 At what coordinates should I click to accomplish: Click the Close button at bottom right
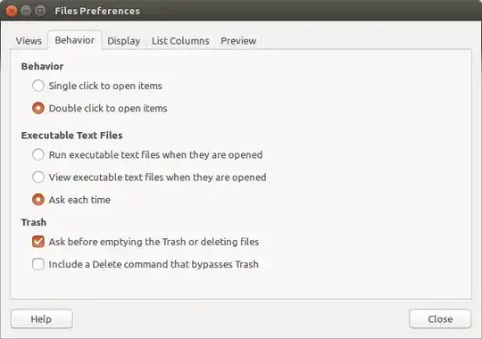coord(440,319)
